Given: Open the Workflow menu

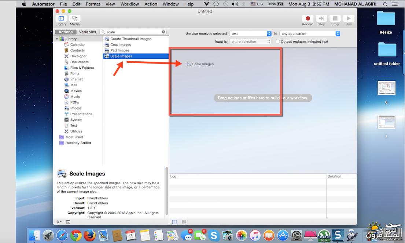Looking at the screenshot, I should pyautogui.click(x=130, y=4).
